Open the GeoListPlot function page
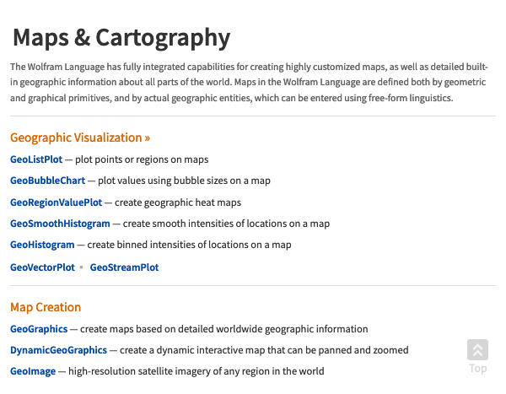 point(36,159)
